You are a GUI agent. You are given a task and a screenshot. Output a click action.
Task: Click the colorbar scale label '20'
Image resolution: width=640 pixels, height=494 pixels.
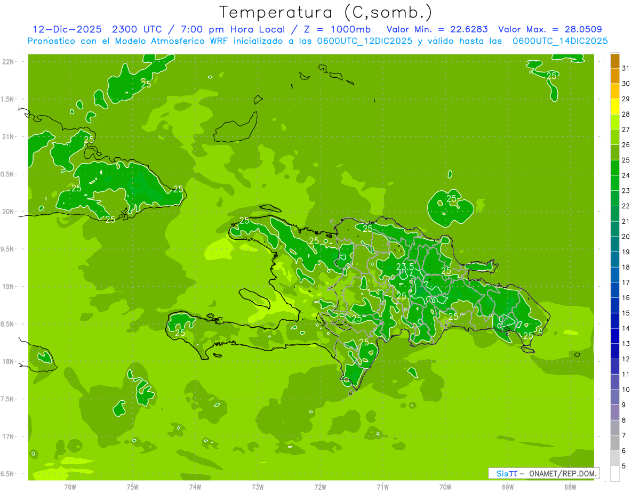pyautogui.click(x=626, y=237)
